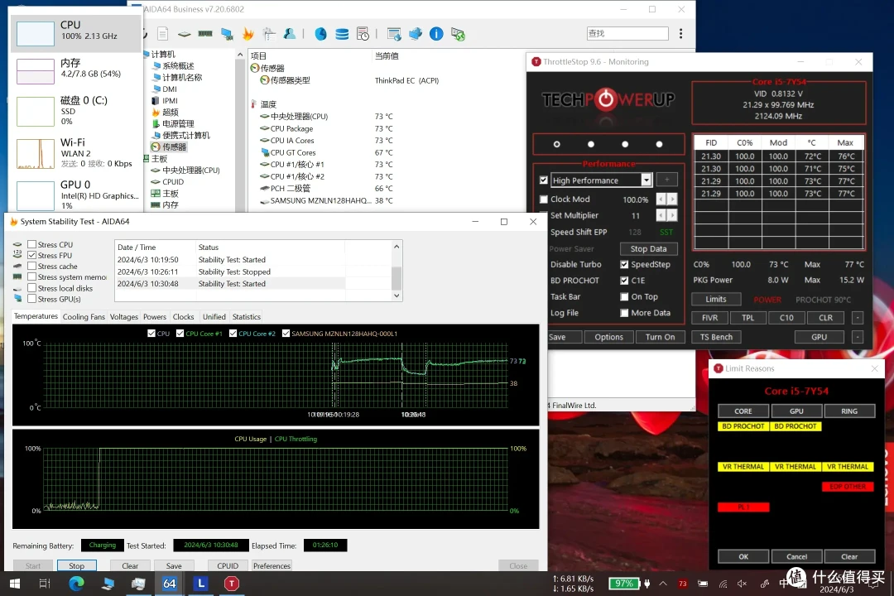Image resolution: width=894 pixels, height=596 pixels.
Task: Increase Clock Mod with right arrow
Action: [x=672, y=199]
